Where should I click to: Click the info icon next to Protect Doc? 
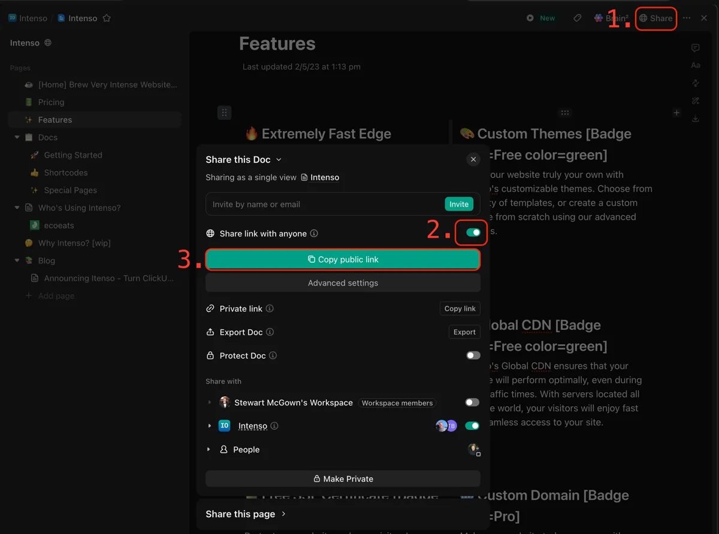pos(273,356)
